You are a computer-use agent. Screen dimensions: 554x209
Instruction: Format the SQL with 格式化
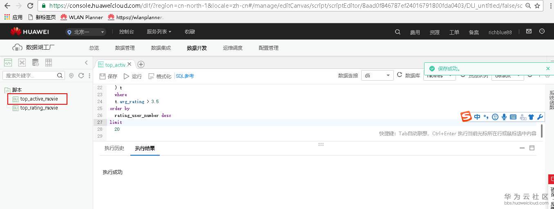pyautogui.click(x=160, y=76)
